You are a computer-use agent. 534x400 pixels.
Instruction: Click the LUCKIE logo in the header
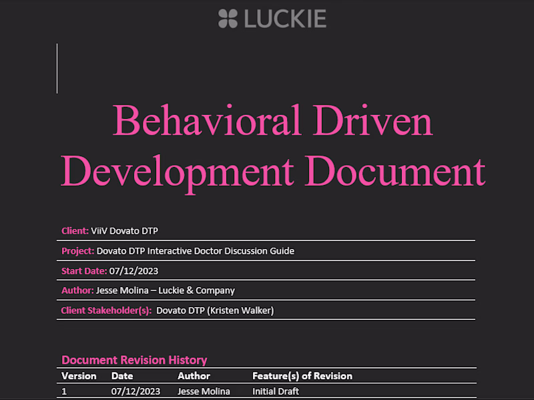click(x=272, y=19)
